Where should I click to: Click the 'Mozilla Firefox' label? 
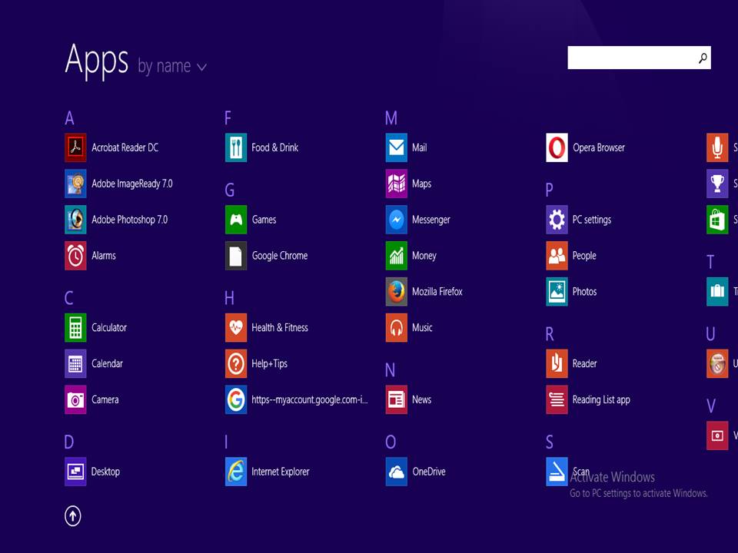[437, 292]
